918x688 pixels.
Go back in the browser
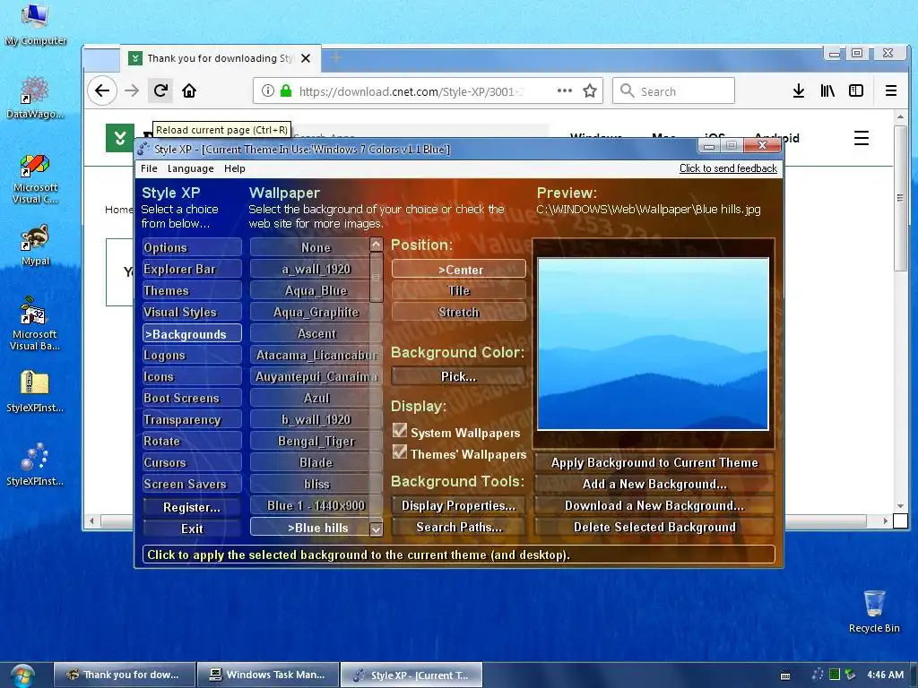102,90
